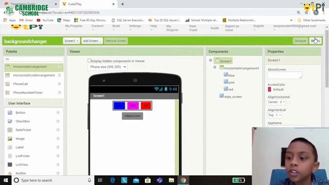Open the account email dropdown
Image resolution: width=329 pixels, height=185 pixels.
(295, 28)
